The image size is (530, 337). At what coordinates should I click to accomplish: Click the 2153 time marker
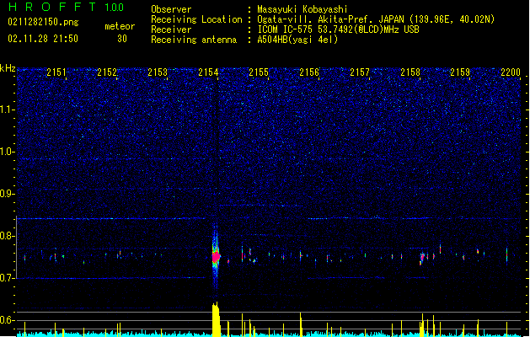pyautogui.click(x=158, y=72)
